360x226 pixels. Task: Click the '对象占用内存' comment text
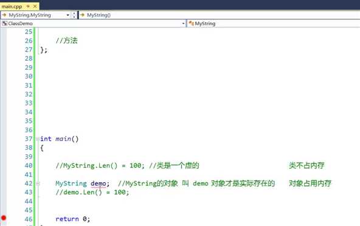tap(310, 183)
